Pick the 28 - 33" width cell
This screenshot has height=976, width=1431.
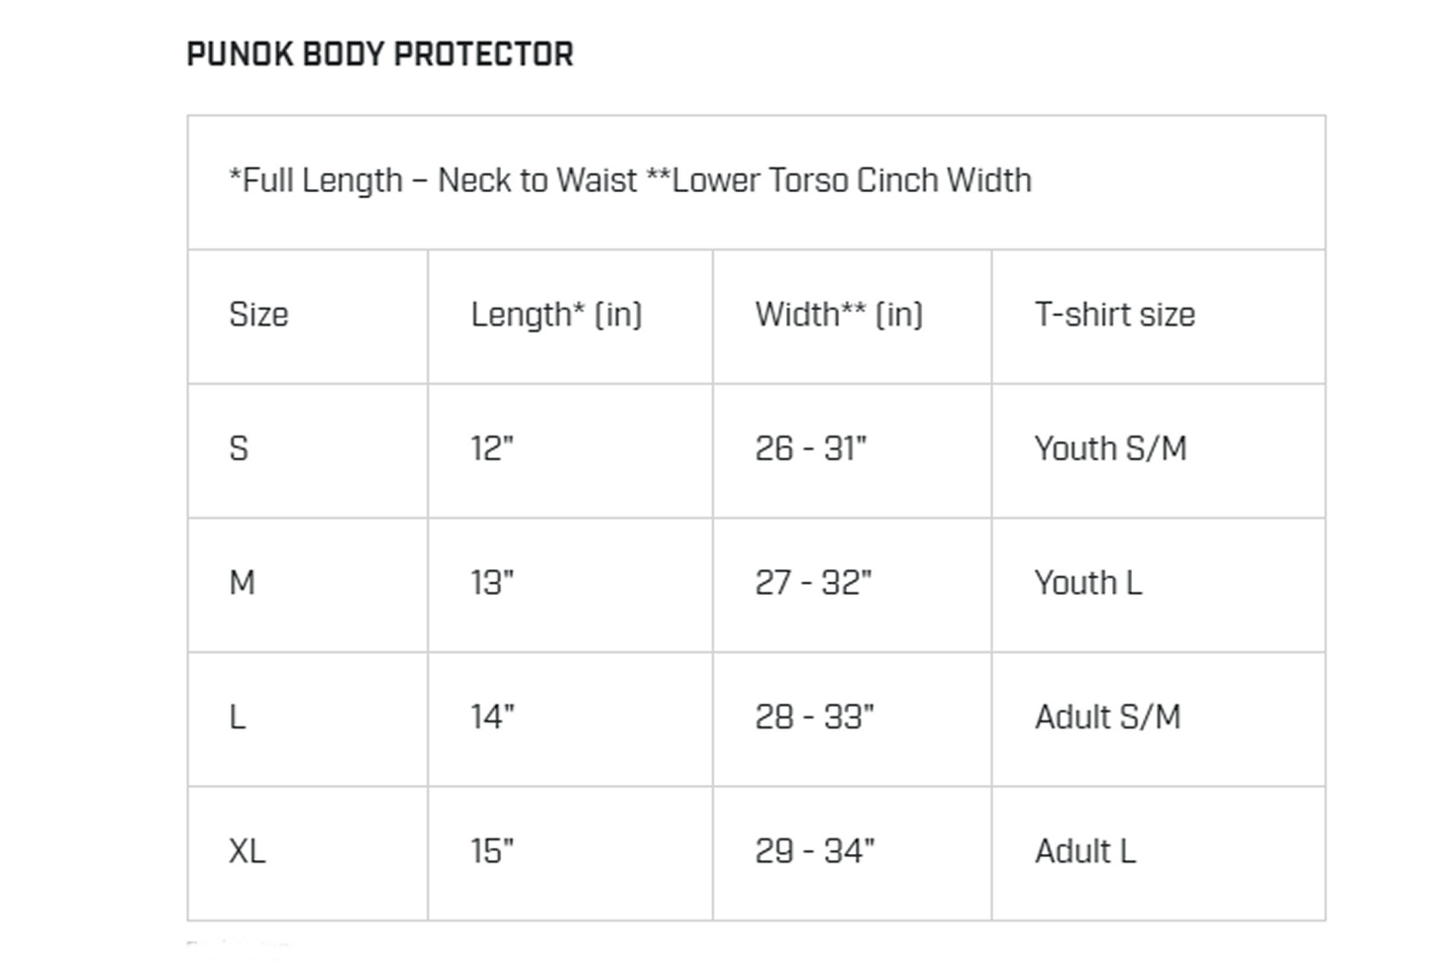coord(814,718)
